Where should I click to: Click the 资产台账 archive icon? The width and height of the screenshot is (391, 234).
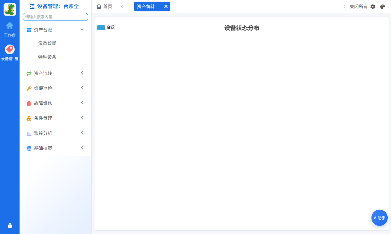pos(29,30)
